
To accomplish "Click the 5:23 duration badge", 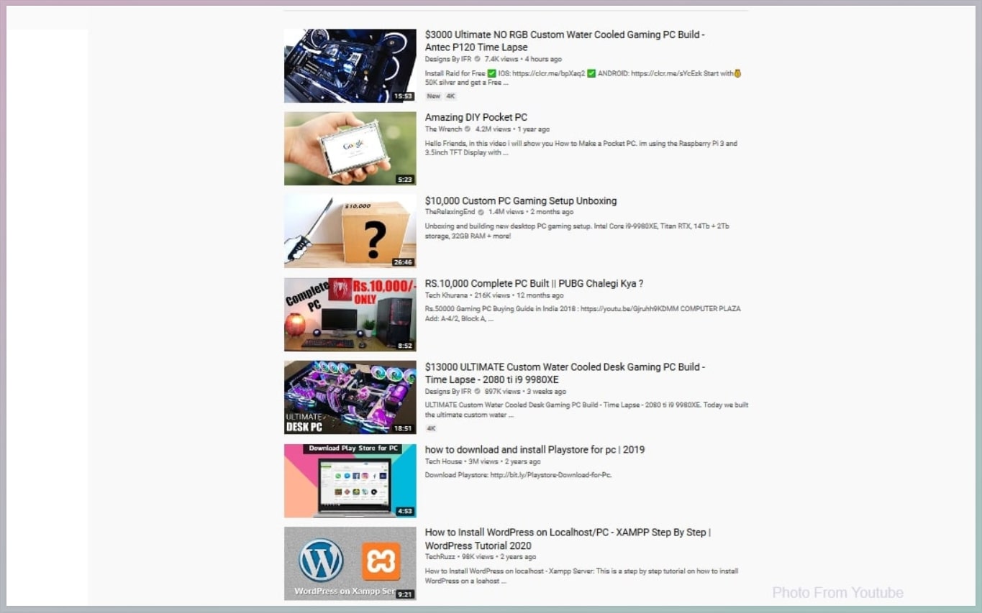I will (x=406, y=179).
